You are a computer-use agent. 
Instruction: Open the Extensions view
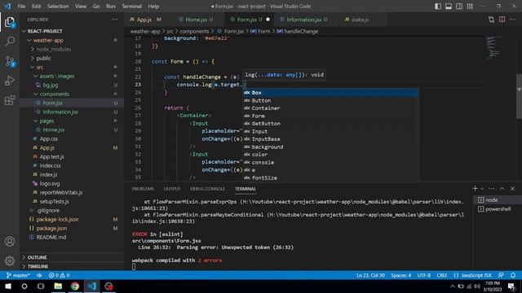coord(10,100)
